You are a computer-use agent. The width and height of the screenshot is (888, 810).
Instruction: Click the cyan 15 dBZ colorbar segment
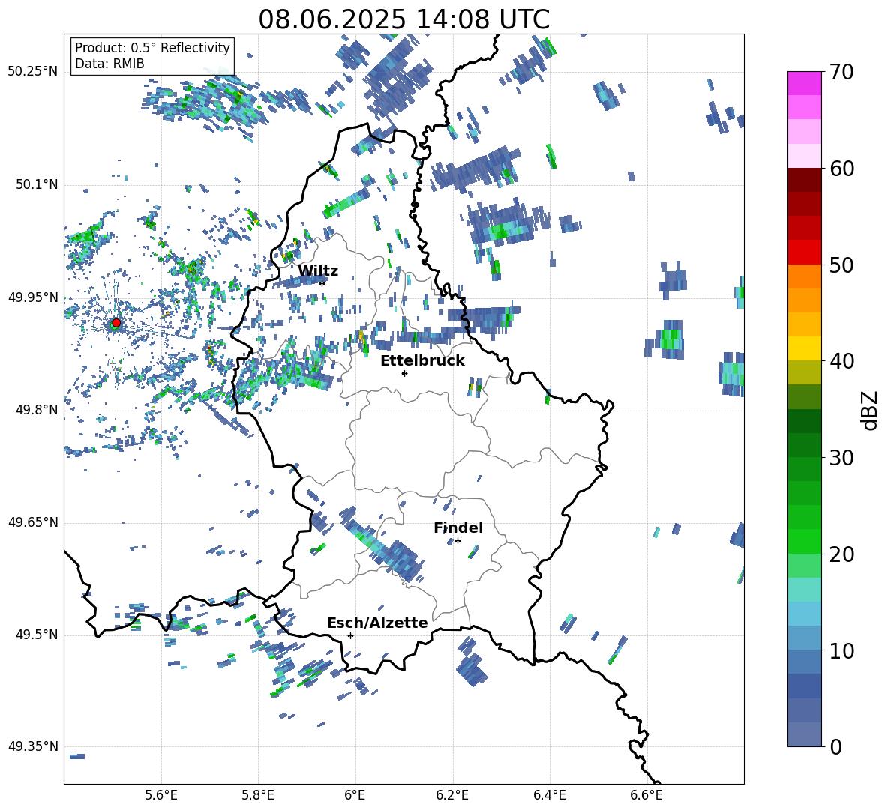(804, 590)
